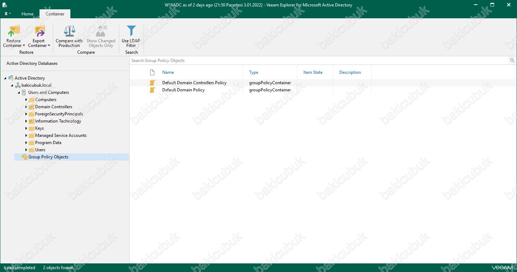517x272 pixels.
Task: Collapse the bakicubuk.local domain node
Action: pos(12,85)
